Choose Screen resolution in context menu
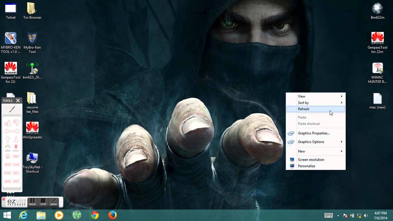This screenshot has width=393, height=221. pos(316,160)
